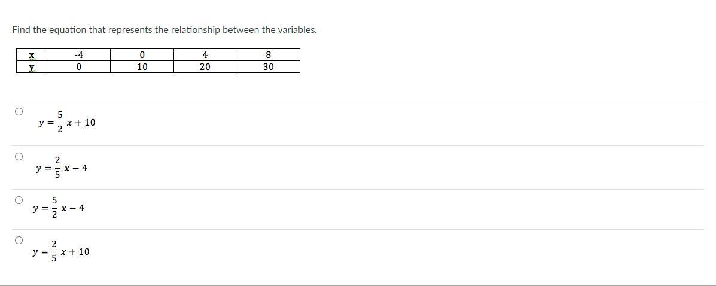Click the x-row cell containing 4
716x286 pixels.
[x=205, y=55]
